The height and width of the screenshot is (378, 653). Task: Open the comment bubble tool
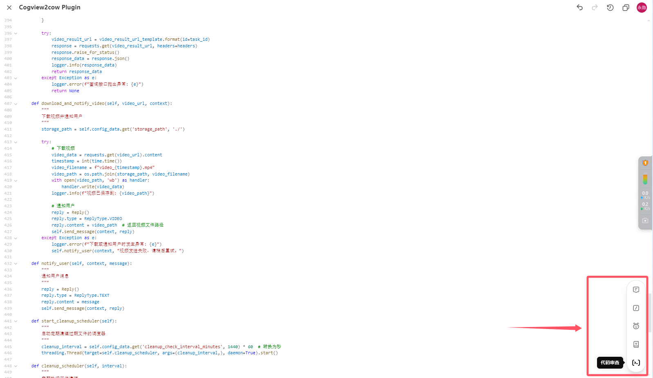(x=636, y=290)
